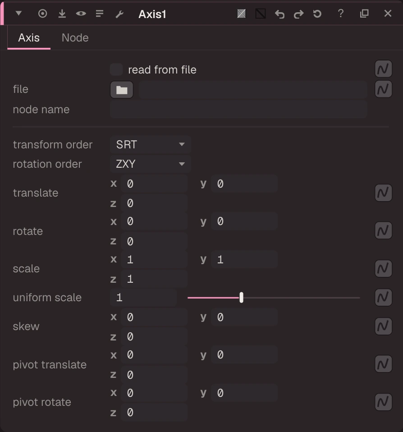The image size is (403, 432).
Task: Click the skew y value field
Action: (244, 317)
